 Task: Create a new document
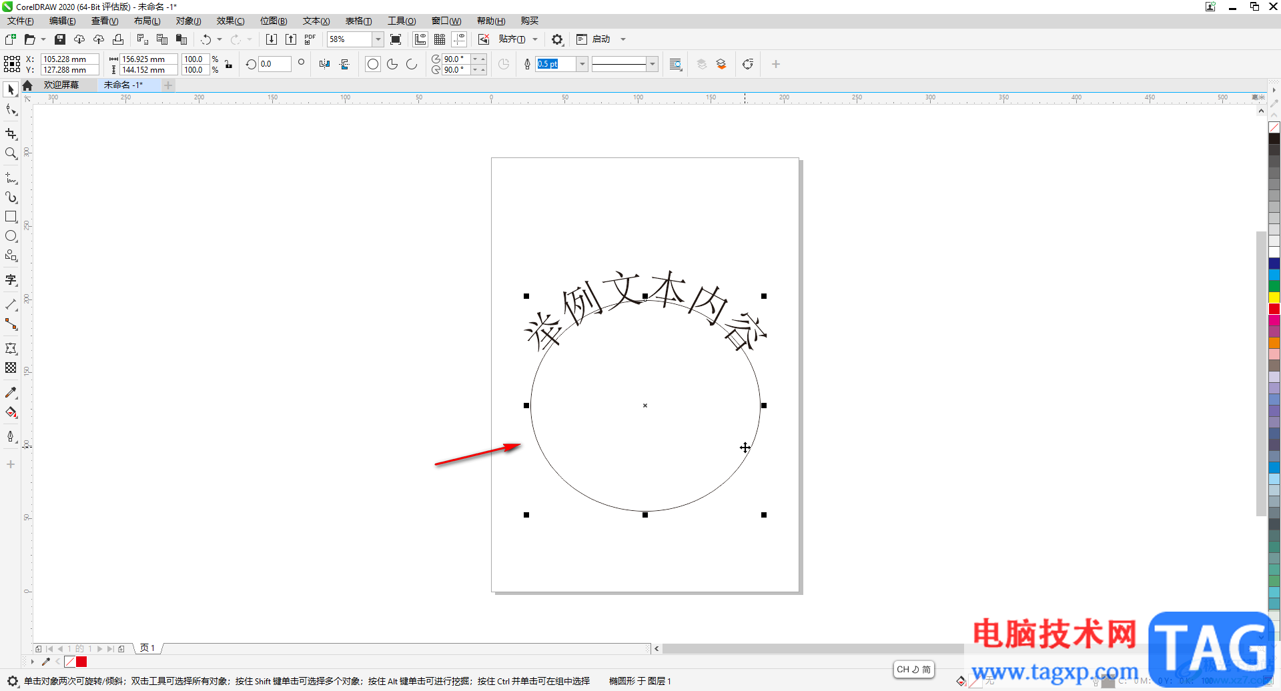tap(11, 39)
